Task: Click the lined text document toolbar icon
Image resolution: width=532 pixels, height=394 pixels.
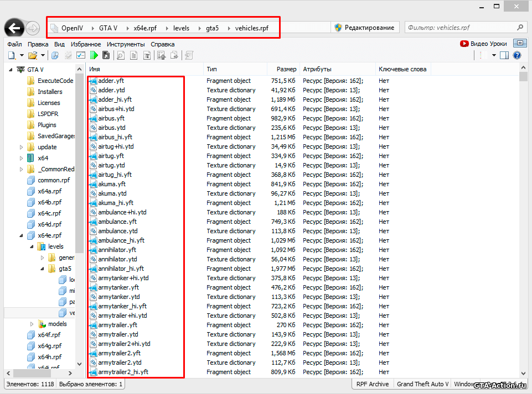Action: 133,55
